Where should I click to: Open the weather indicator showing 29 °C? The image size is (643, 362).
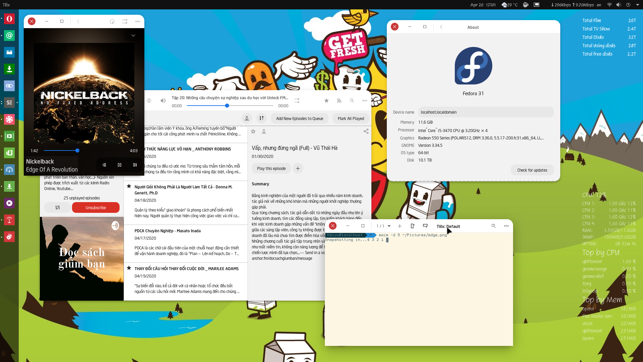[509, 5]
